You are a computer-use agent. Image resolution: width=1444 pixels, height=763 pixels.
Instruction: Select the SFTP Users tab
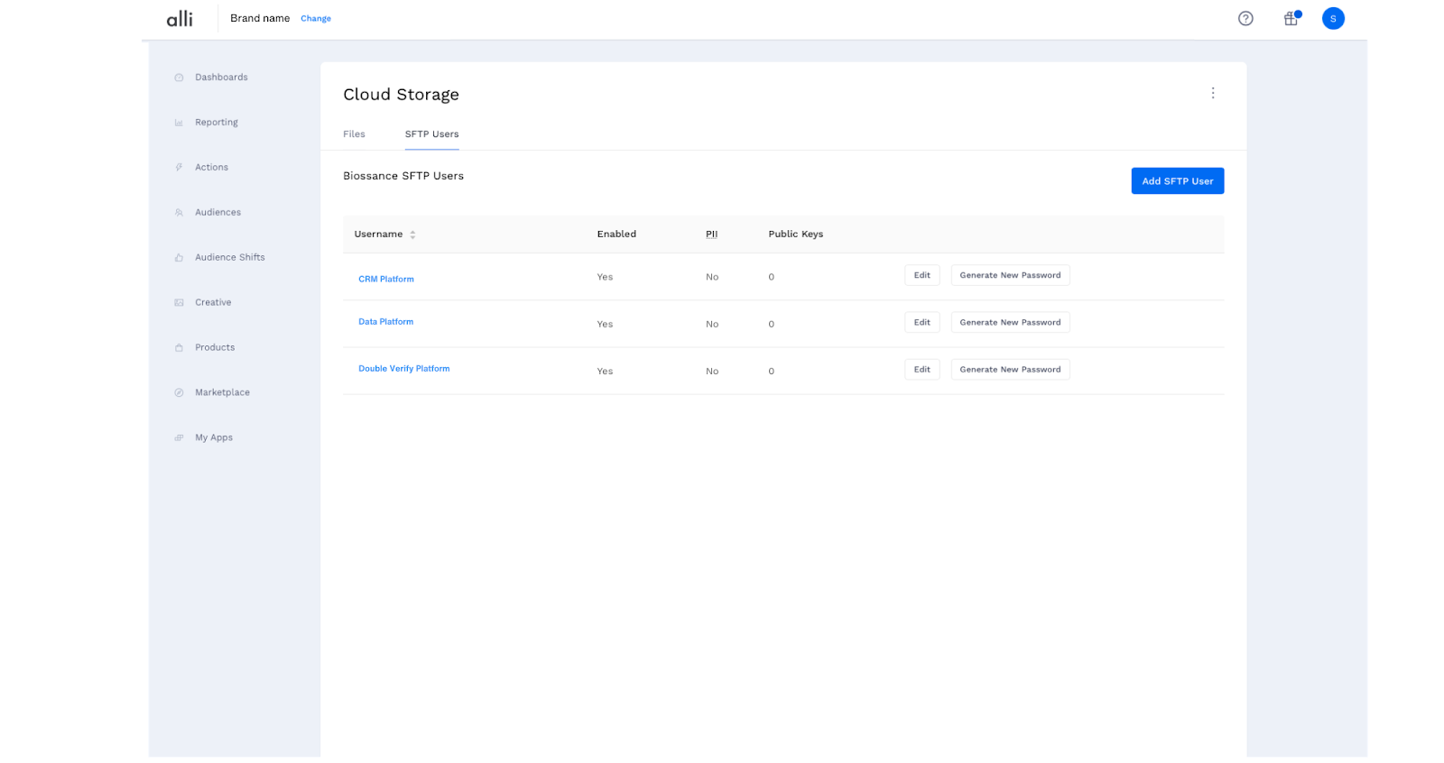pyautogui.click(x=431, y=134)
